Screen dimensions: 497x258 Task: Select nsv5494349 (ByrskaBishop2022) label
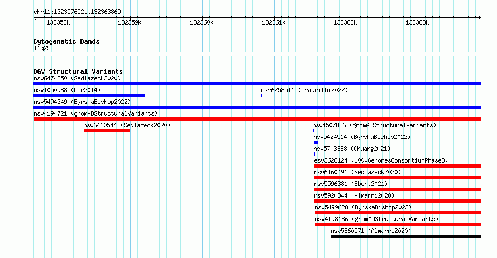82,102
